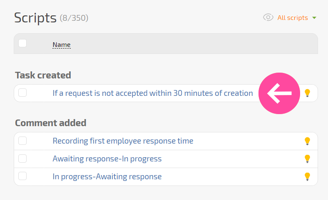Viewport: 328px width, 200px height.
Task: Click the green dropdown arrow near All scripts
Action: click(314, 18)
